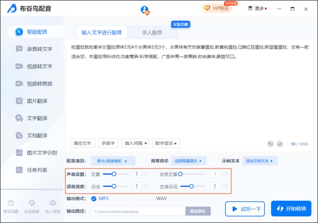Click the 多音字 button
Viewport: 318px width, 223px height.
click(x=108, y=143)
